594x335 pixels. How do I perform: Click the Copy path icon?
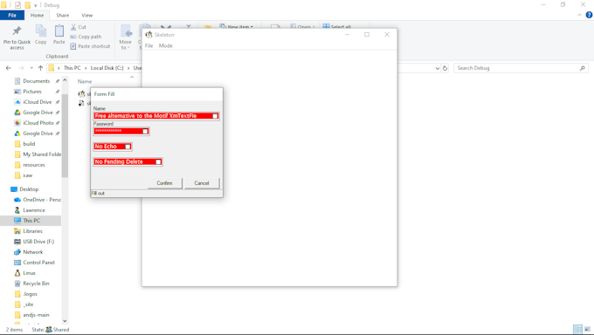pos(73,37)
